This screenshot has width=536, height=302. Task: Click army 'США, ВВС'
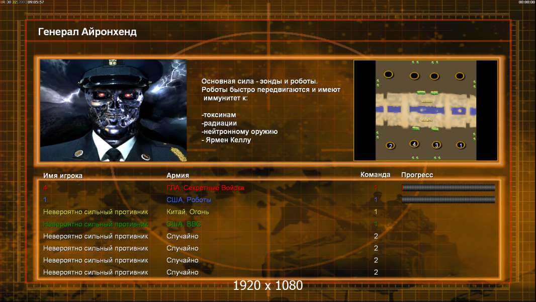[x=184, y=224]
